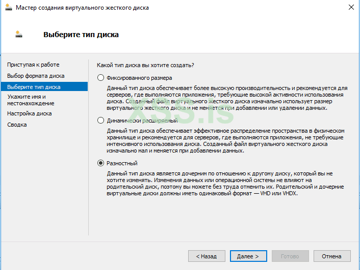Go to the Приступая к работе step
Image resolution: width=360 pixels, height=270 pixels.
tap(33, 65)
